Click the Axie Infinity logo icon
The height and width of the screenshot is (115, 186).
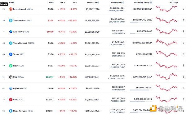11,32
